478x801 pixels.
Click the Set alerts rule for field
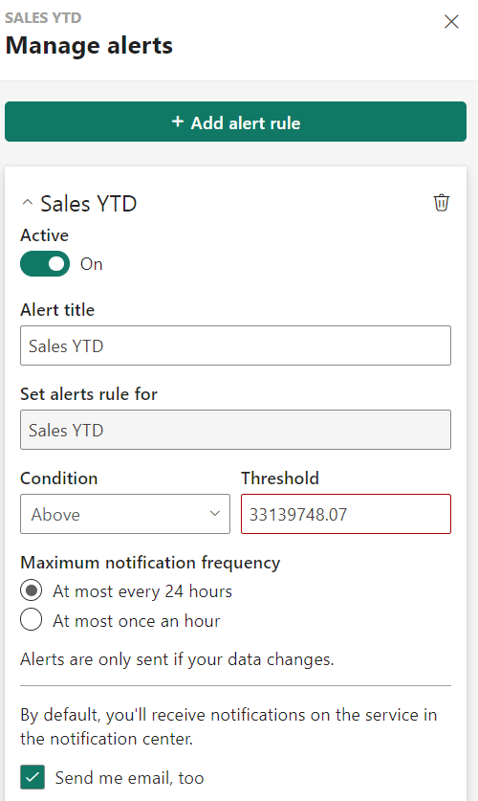(x=236, y=430)
